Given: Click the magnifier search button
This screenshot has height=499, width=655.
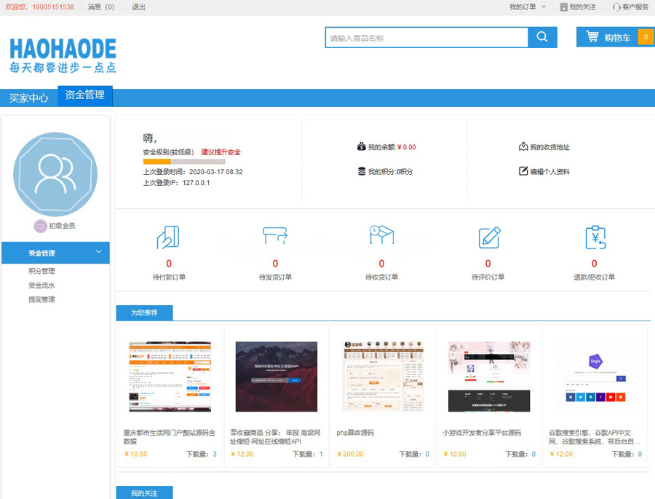Looking at the screenshot, I should pyautogui.click(x=542, y=37).
